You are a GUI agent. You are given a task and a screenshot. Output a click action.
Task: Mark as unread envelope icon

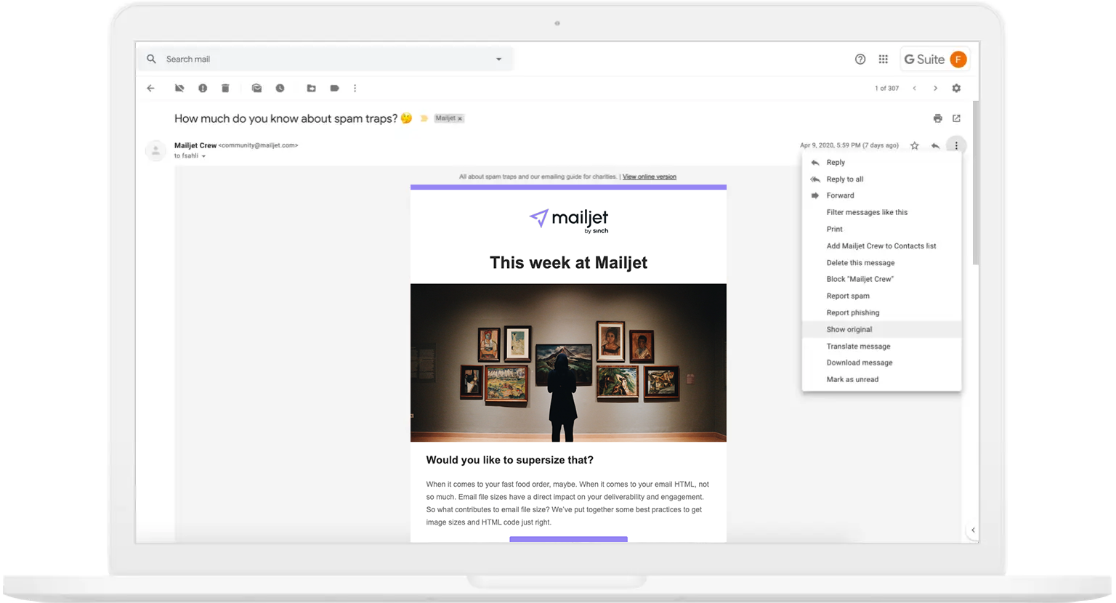pos(256,88)
